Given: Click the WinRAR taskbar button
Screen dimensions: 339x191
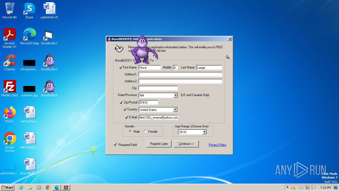Looking at the screenshot, I should [66, 188].
